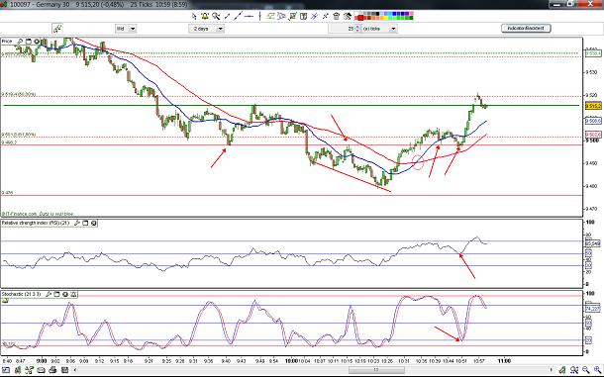The width and height of the screenshot is (604, 377).
Task: Click the trash can delete-objects icon
Action: (336, 16)
